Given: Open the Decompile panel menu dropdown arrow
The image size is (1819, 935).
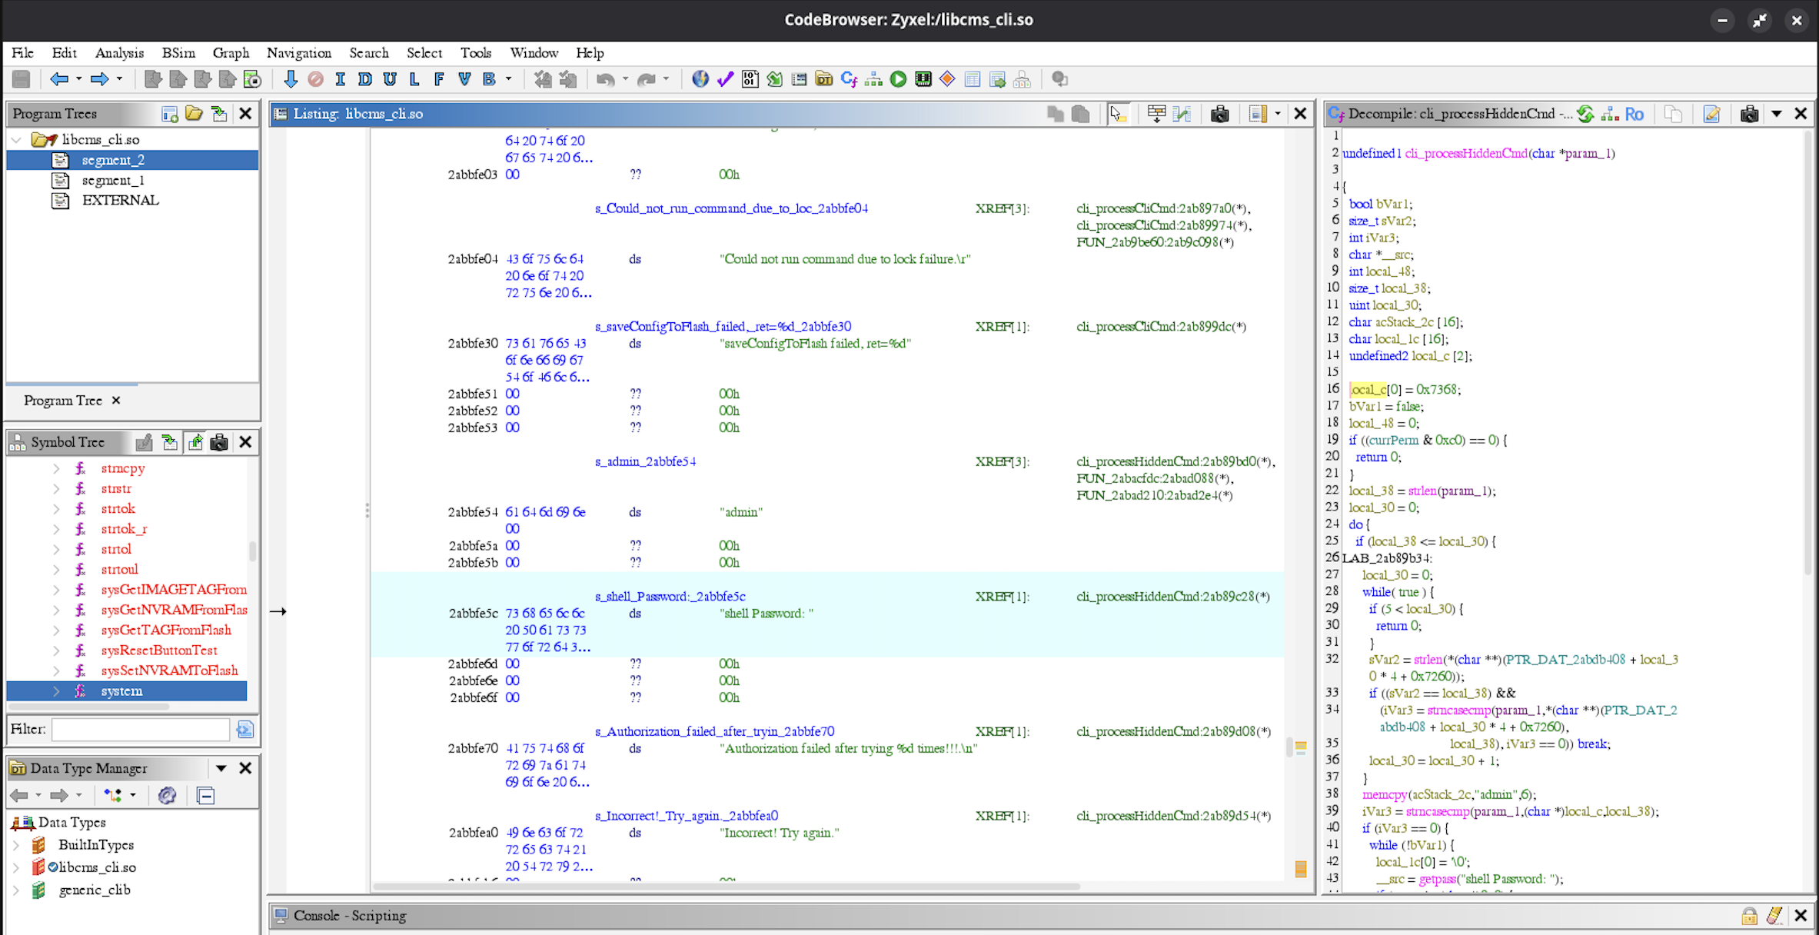Looking at the screenshot, I should [x=1777, y=114].
